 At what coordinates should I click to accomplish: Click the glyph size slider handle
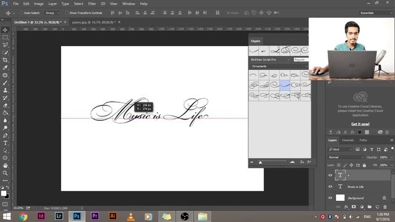[x=260, y=162]
